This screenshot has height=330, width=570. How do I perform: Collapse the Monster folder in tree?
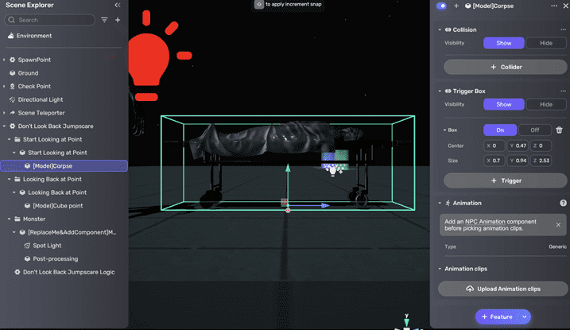click(4, 219)
